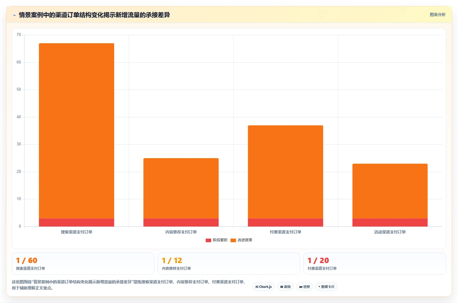
Task: Click the lightning icon beside the chart title
Action: (x=14, y=15)
